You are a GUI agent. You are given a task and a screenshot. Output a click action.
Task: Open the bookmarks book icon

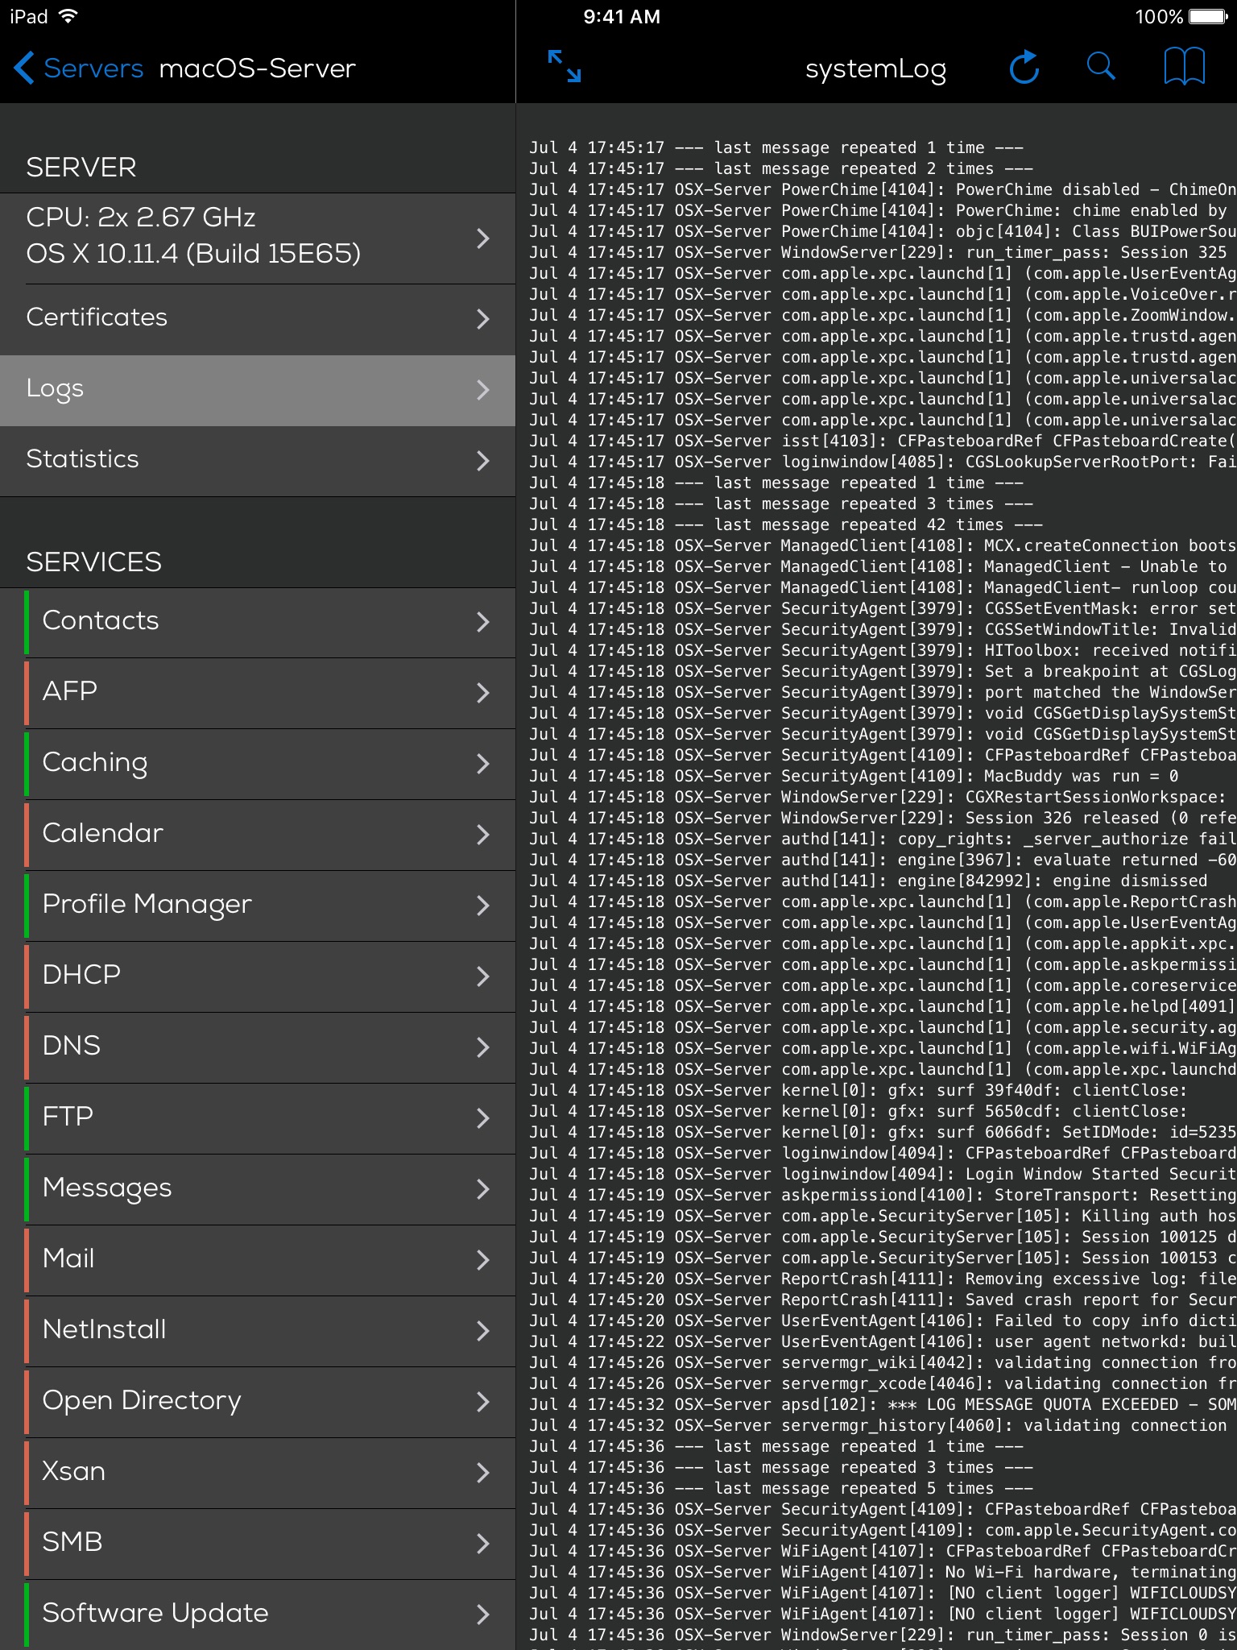[1184, 67]
